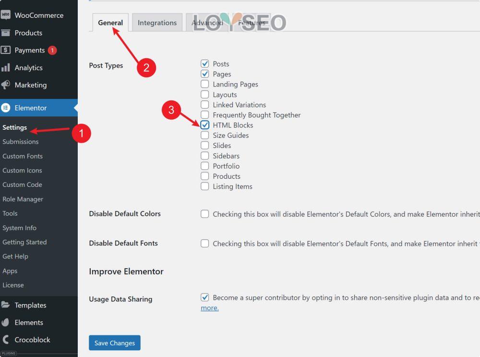Uncheck the Posts post type

(x=205, y=64)
